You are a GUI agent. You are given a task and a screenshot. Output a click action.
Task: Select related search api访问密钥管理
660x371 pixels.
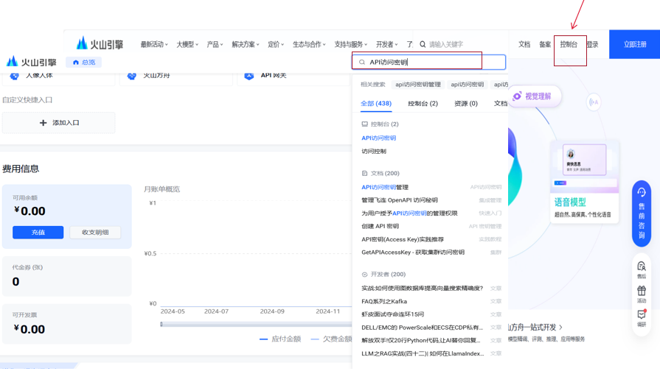(x=418, y=85)
